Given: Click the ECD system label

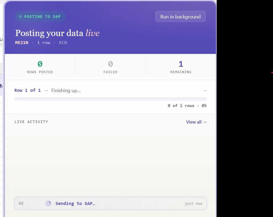Looking at the screenshot, I should point(63,43).
